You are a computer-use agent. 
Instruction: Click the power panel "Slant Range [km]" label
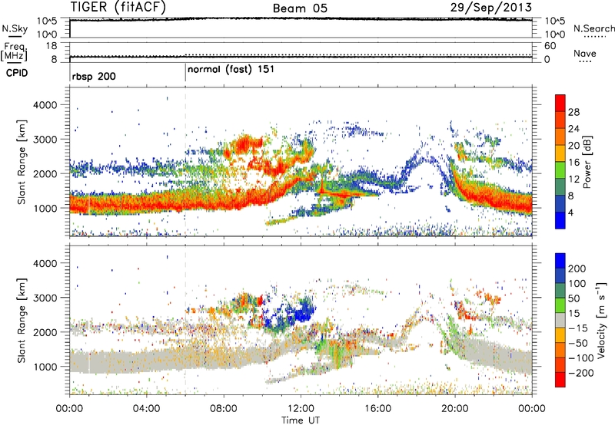tap(22, 162)
